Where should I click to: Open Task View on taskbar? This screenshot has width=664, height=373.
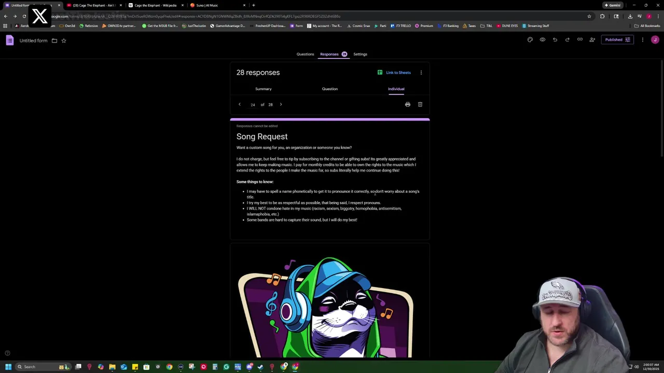[x=78, y=367]
